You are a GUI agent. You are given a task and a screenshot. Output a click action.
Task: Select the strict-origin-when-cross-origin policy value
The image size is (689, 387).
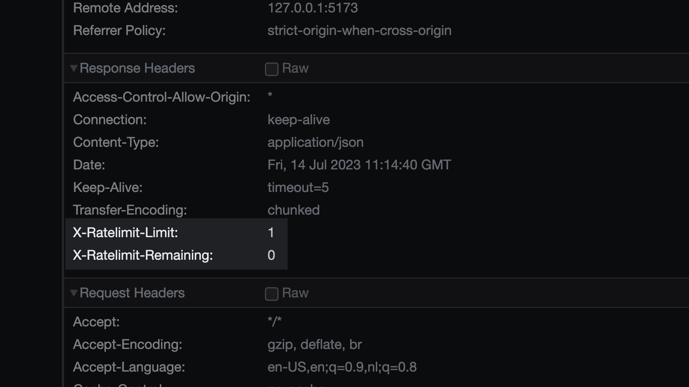[x=359, y=30]
